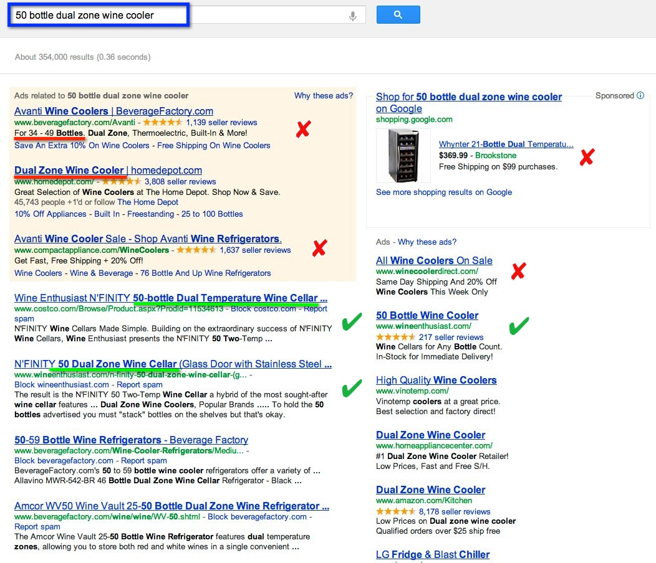Open the 'Wine & Beverage' sitelink
This screenshot has width=656, height=563.
101,273
